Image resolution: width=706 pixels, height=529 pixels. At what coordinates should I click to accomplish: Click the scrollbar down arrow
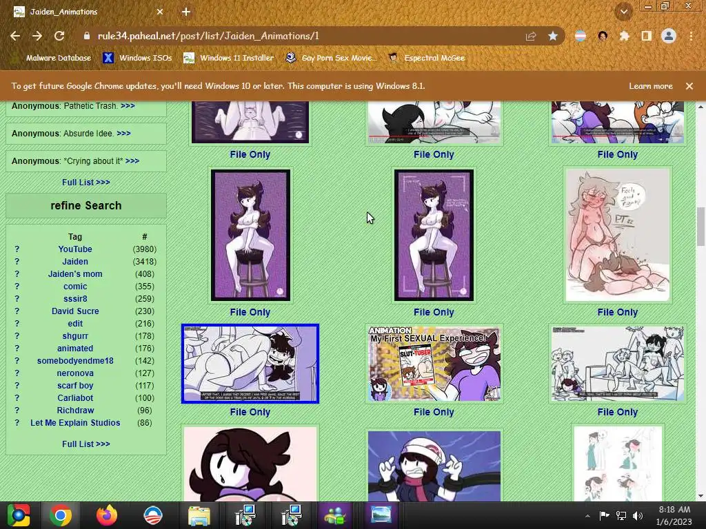pyautogui.click(x=700, y=496)
